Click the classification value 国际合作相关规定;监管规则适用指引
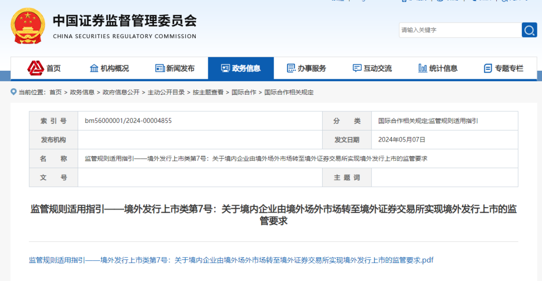Viewport: 542px width, 281px height. 428,120
